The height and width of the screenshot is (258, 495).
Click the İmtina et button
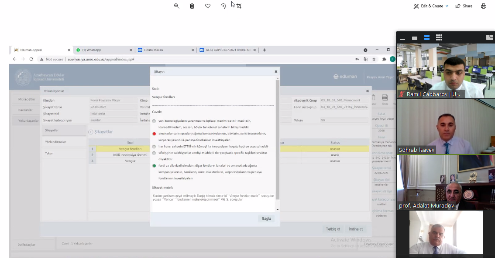[355, 229]
